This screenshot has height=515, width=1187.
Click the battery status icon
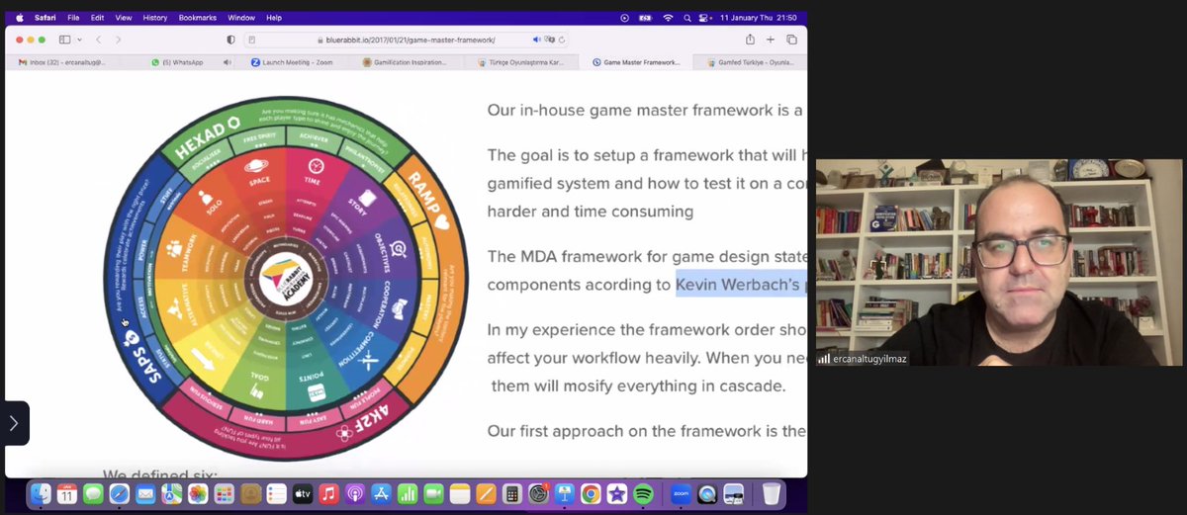[x=646, y=17]
